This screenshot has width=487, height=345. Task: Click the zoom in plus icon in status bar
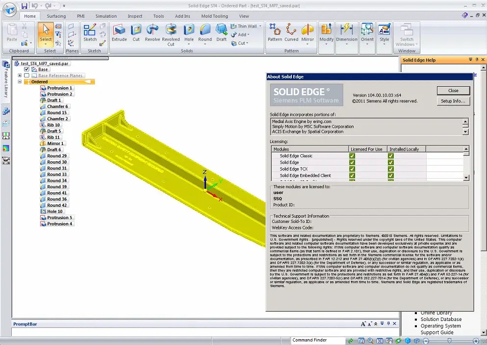point(476,341)
